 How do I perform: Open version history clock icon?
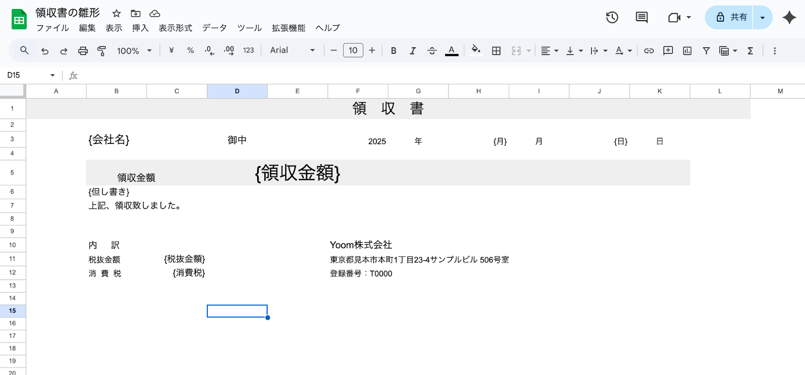[x=612, y=17]
